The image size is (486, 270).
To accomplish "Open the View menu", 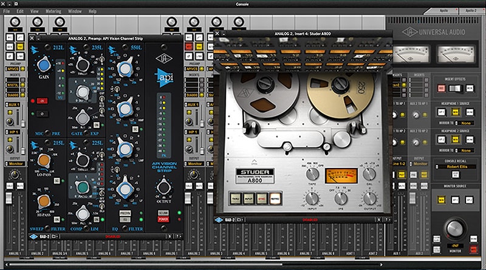I will (35, 11).
